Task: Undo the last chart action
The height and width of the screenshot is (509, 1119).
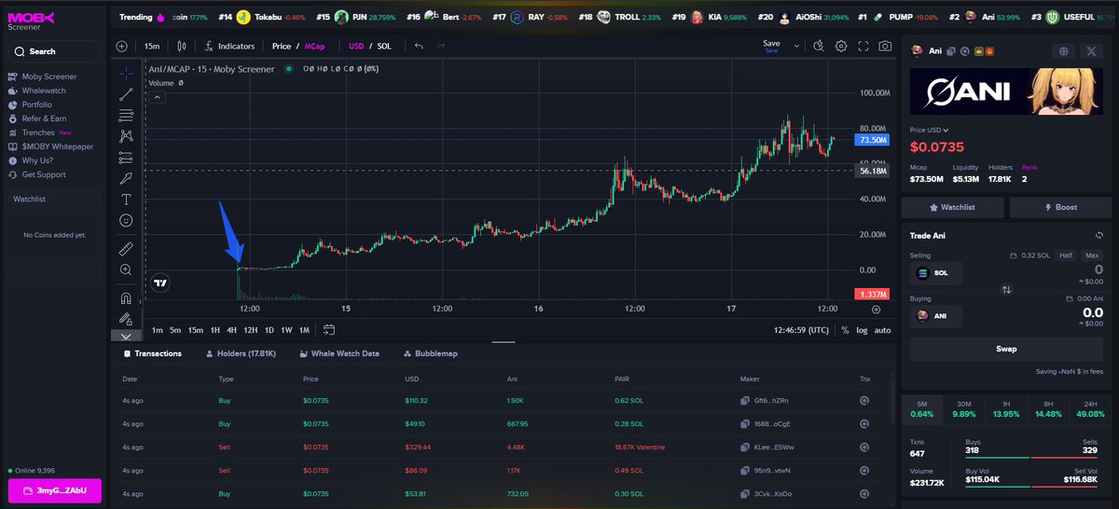Action: pos(419,46)
